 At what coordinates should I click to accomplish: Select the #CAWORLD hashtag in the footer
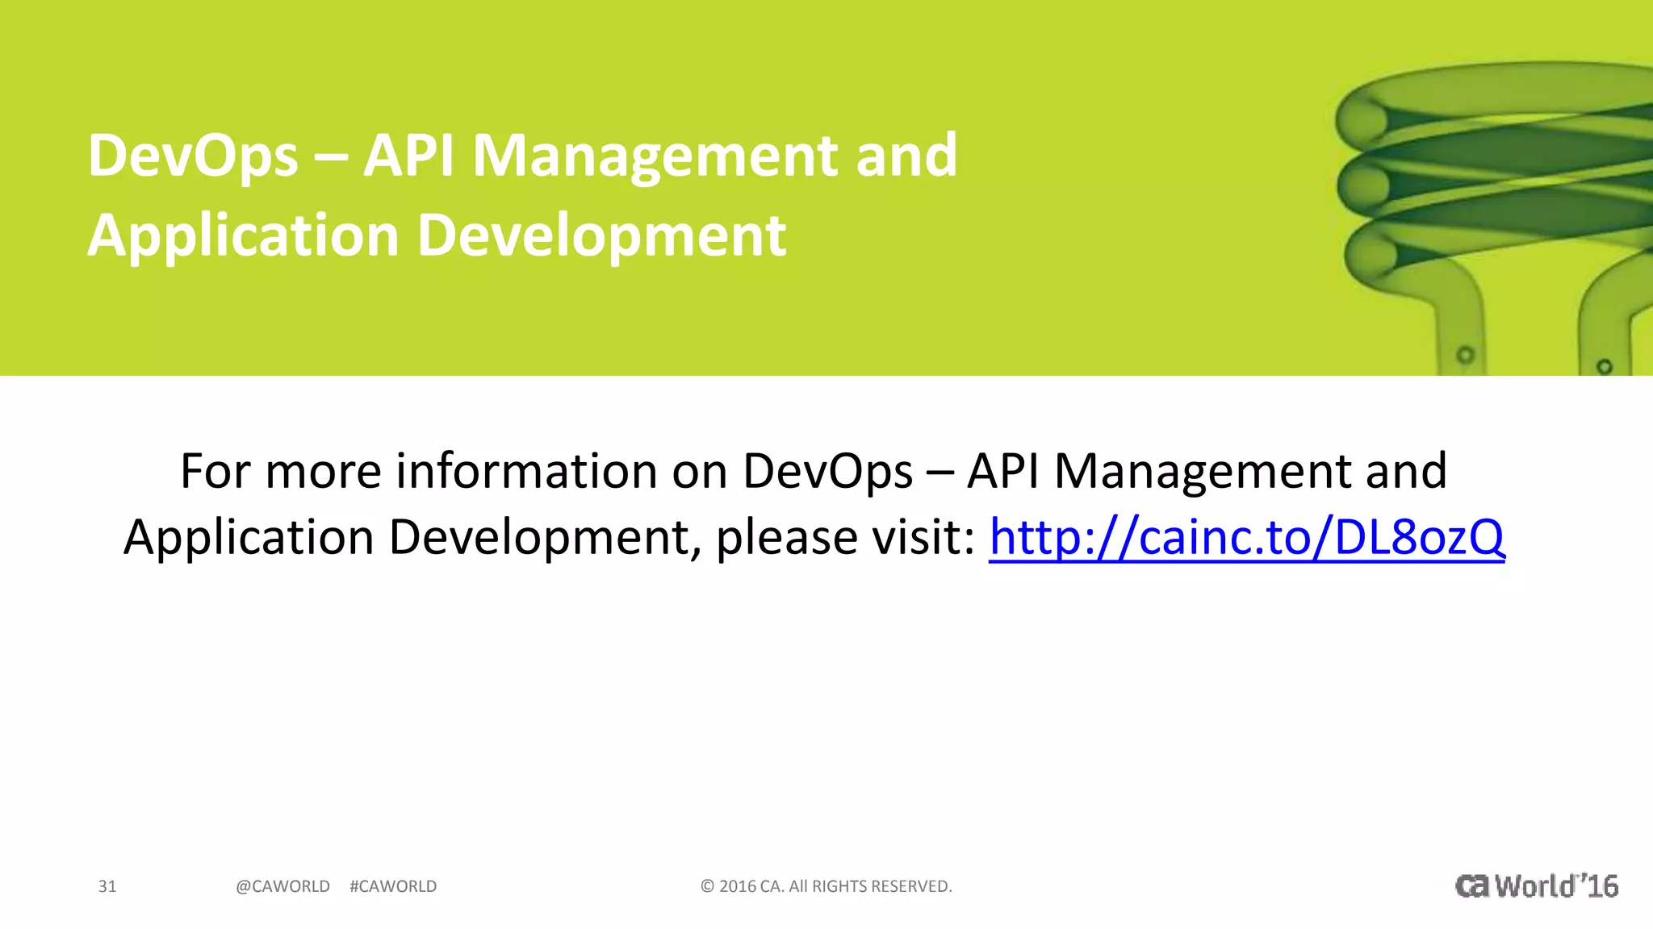(x=393, y=886)
